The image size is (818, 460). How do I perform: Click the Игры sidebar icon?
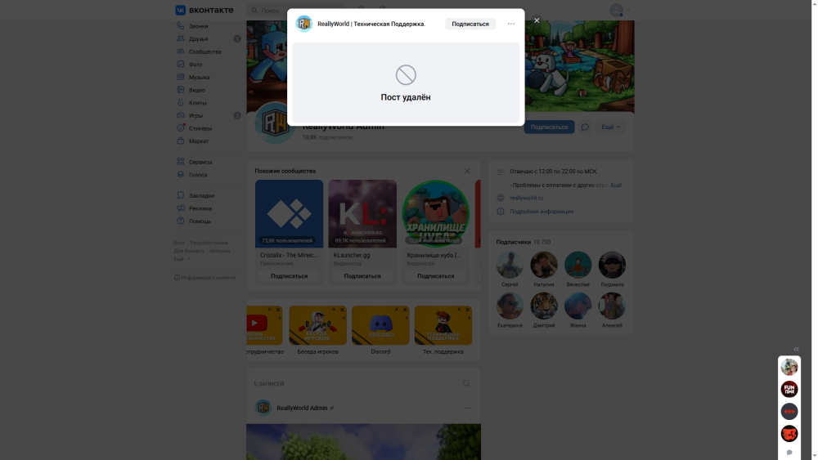pos(181,115)
